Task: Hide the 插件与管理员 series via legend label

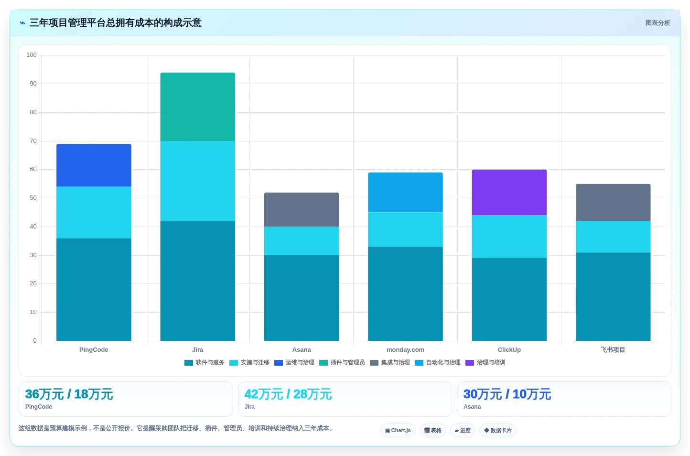Action: point(347,363)
